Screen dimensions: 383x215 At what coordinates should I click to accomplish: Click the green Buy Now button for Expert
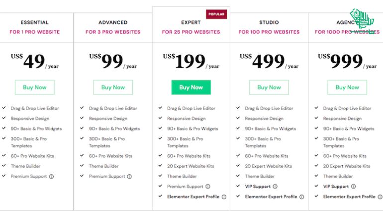point(191,87)
